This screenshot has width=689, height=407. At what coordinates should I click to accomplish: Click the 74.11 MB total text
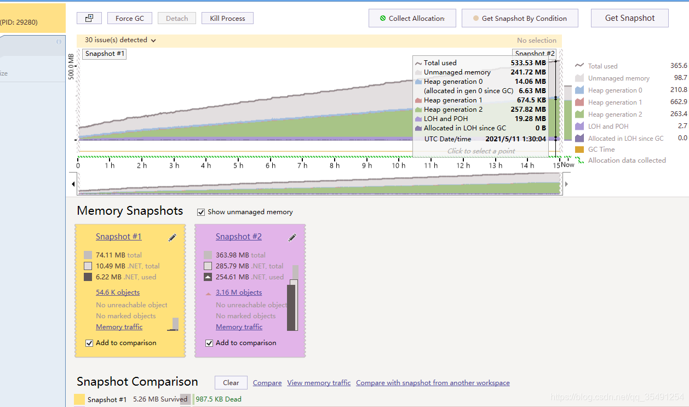[x=119, y=255]
